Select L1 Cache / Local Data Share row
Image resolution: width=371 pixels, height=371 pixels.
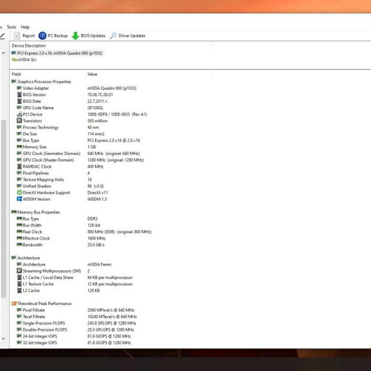pos(75,278)
